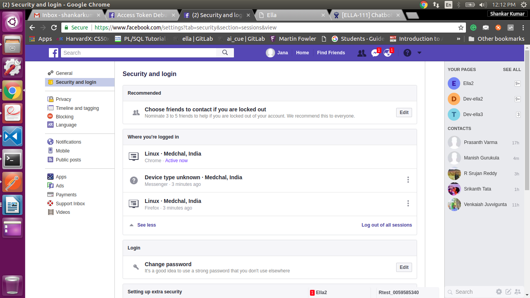The height and width of the screenshot is (298, 530).
Task: Open Timeline and tagging settings
Action: pyautogui.click(x=77, y=108)
